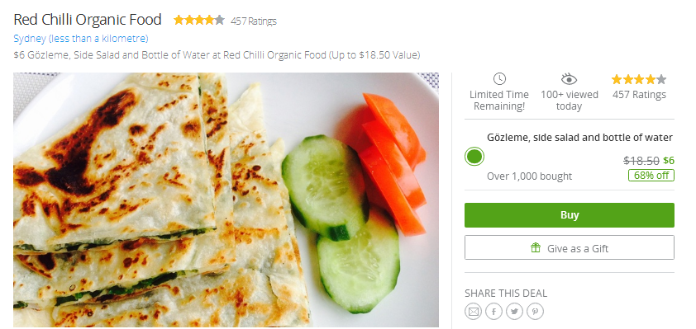Screen dimensions: 696x329
Task: Click the gözleme food photo
Action: click(x=226, y=200)
